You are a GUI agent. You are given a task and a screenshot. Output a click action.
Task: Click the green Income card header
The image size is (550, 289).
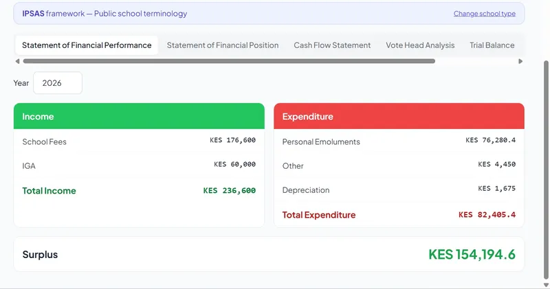(139, 116)
